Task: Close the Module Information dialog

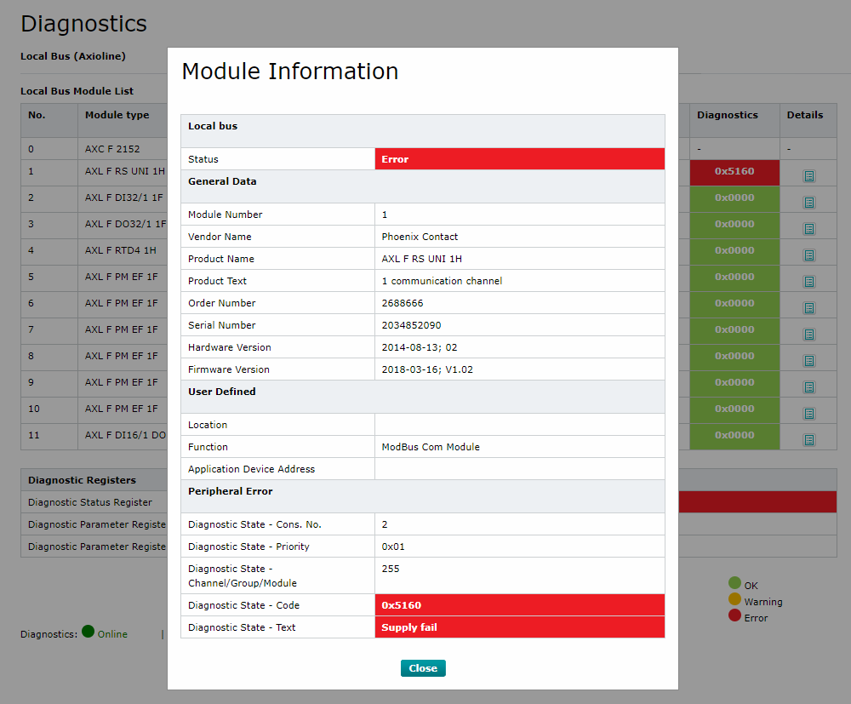Action: click(423, 668)
